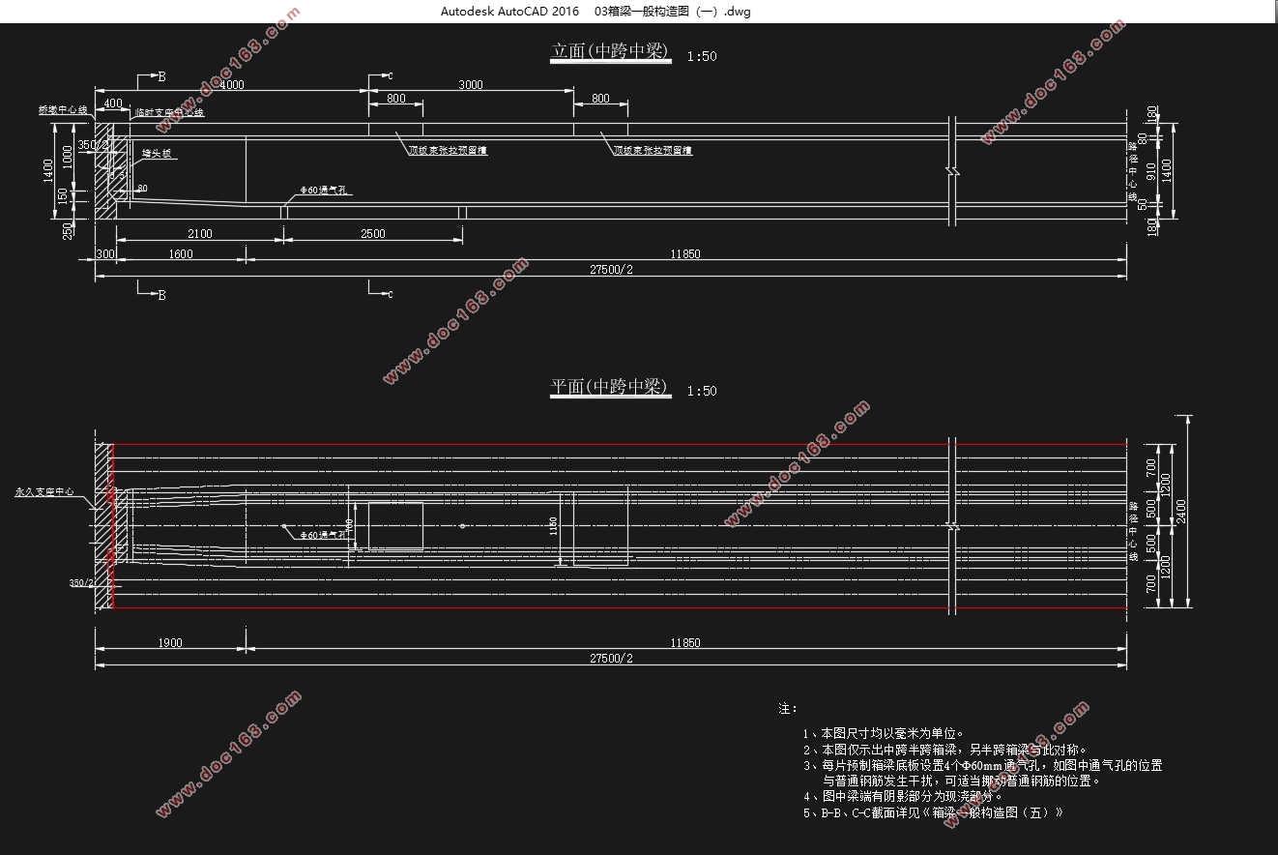The image size is (1278, 855).
Task: Select the 250 vertical dimension text
Action: (x=66, y=231)
